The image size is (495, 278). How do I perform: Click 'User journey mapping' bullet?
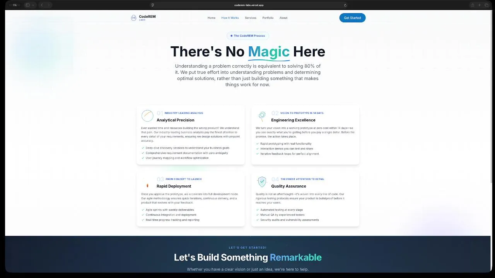pos(177,158)
